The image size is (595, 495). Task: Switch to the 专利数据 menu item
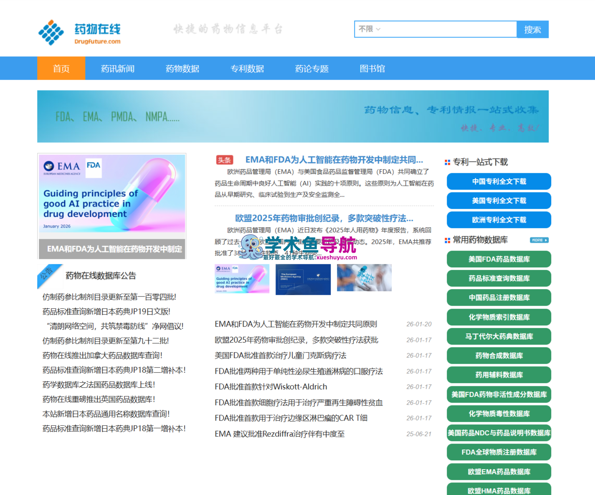(247, 69)
